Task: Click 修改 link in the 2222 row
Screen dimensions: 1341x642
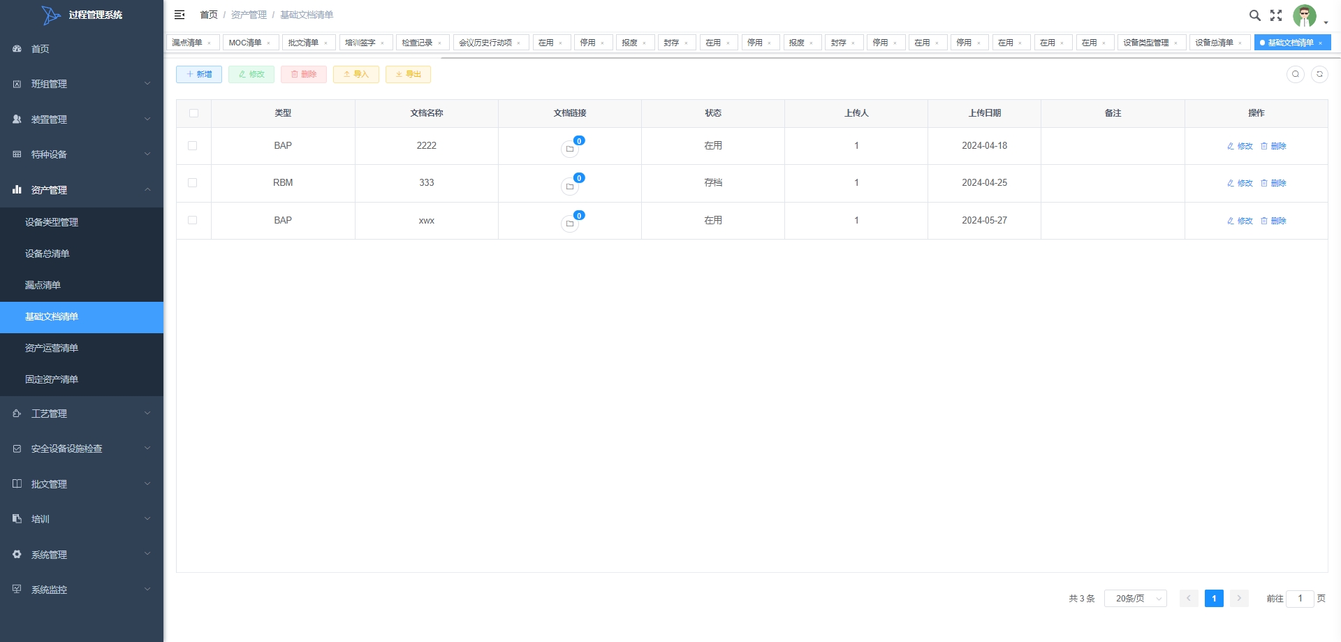Action: [1240, 146]
